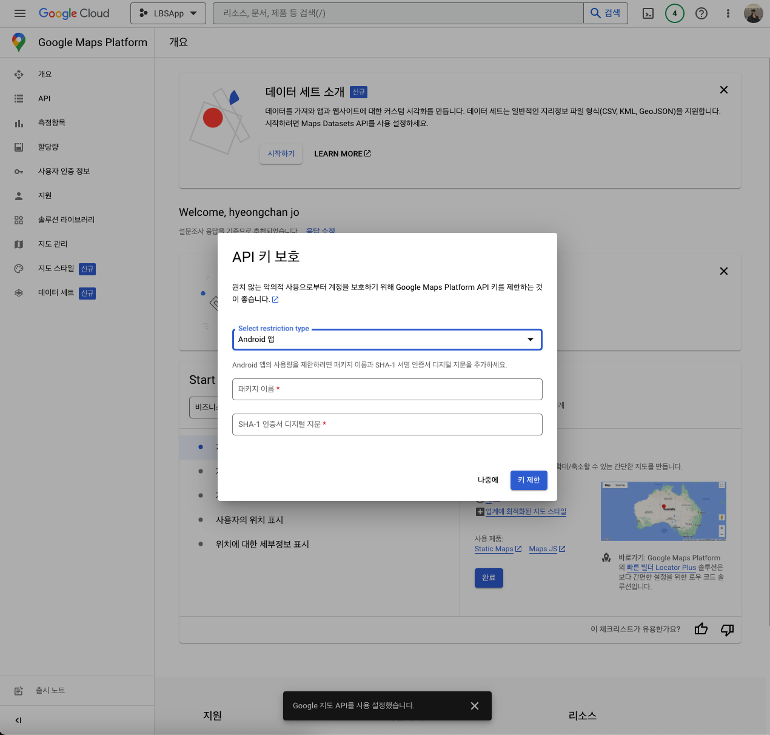
Task: Open the hamburger navigation menu
Action: (20, 13)
